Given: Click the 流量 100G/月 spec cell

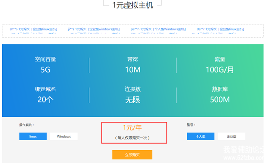Looking at the screenshot, I should [x=220, y=65].
